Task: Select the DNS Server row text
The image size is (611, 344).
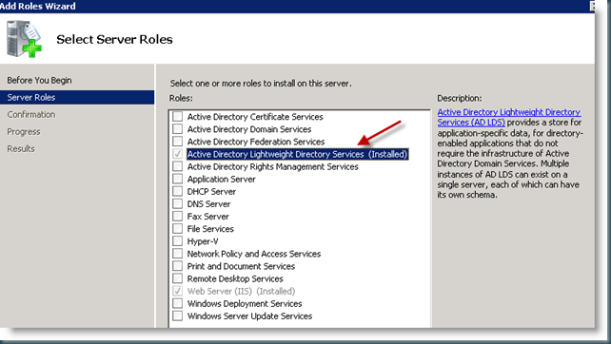Action: (x=208, y=204)
